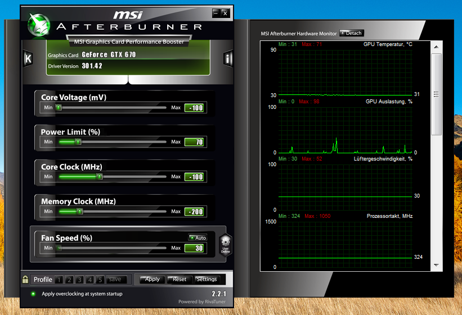
Task: Click the Core Voltage slider handle
Action: (x=59, y=108)
